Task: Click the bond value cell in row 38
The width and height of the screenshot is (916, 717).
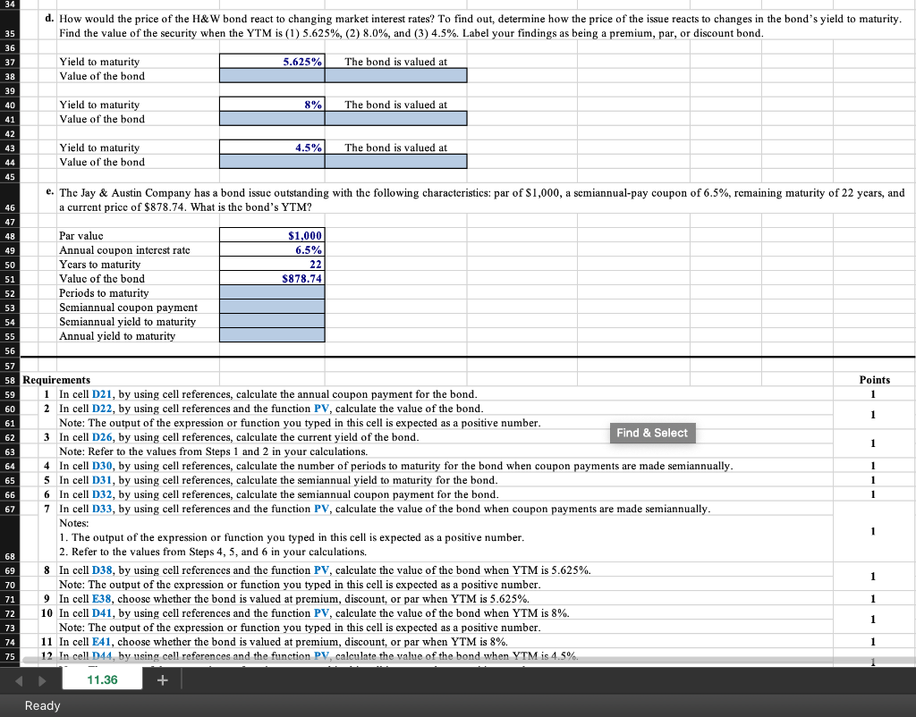Action: coord(272,75)
